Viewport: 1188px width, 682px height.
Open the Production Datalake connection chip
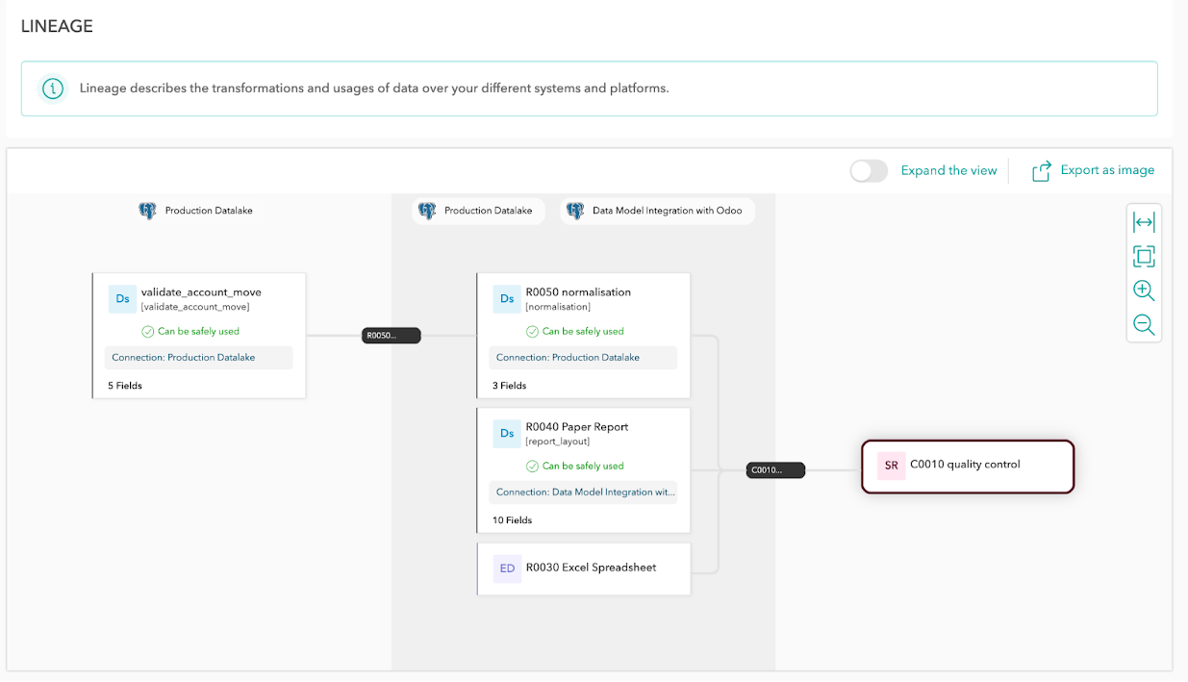[x=478, y=211]
